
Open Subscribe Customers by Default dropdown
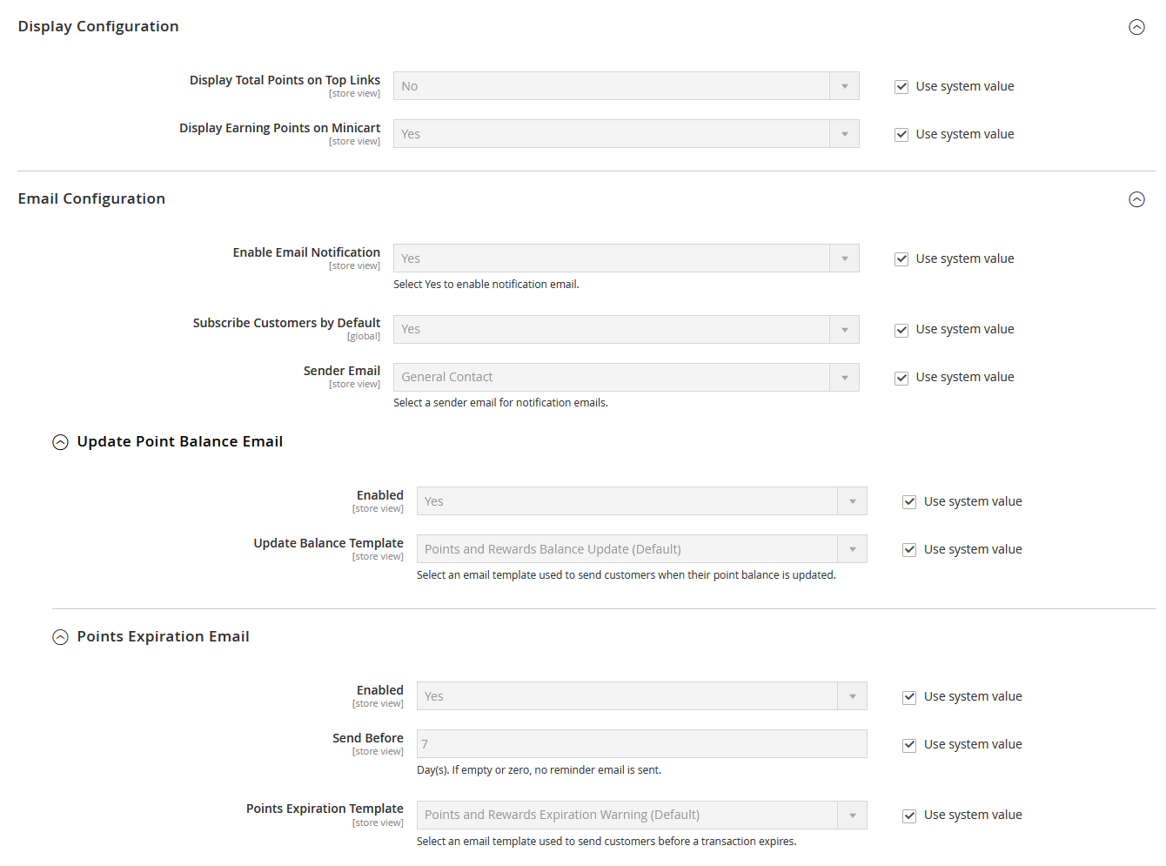coord(626,329)
